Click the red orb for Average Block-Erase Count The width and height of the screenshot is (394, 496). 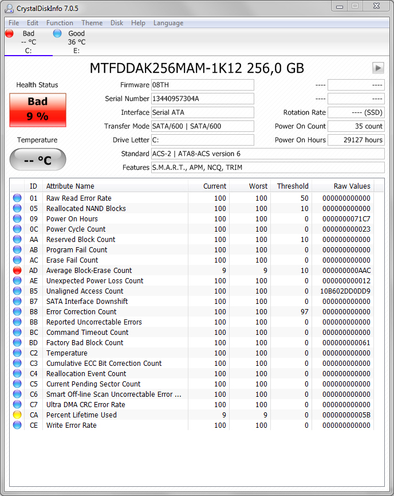17,271
